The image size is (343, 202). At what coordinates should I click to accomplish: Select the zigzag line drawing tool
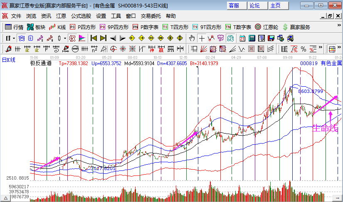pyautogui.click(x=211, y=39)
